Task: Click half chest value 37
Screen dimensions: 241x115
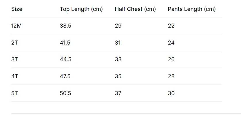Action: click(x=118, y=93)
